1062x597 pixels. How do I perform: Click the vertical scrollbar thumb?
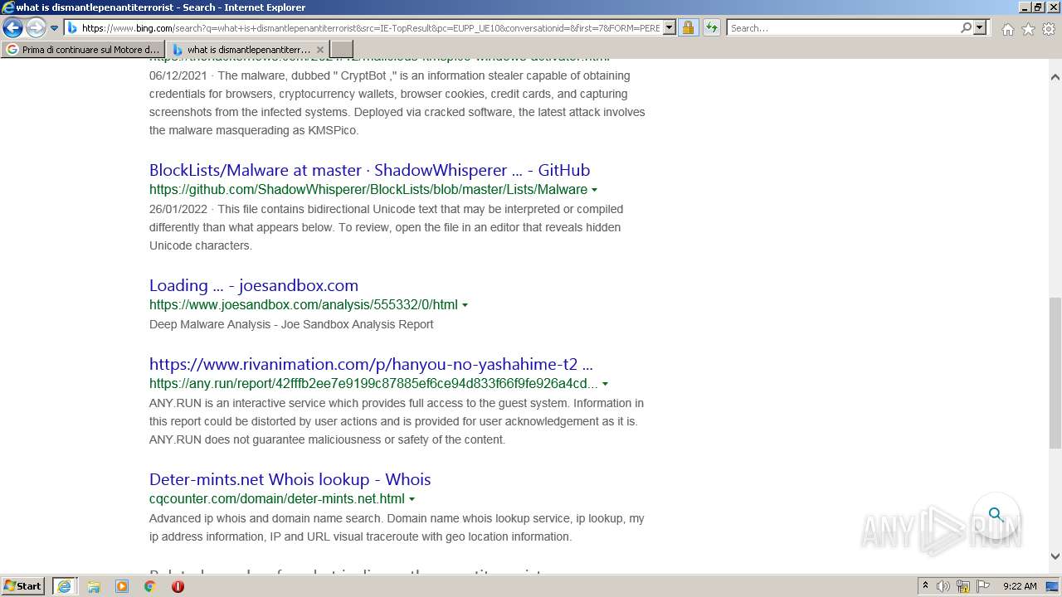tap(1055, 373)
